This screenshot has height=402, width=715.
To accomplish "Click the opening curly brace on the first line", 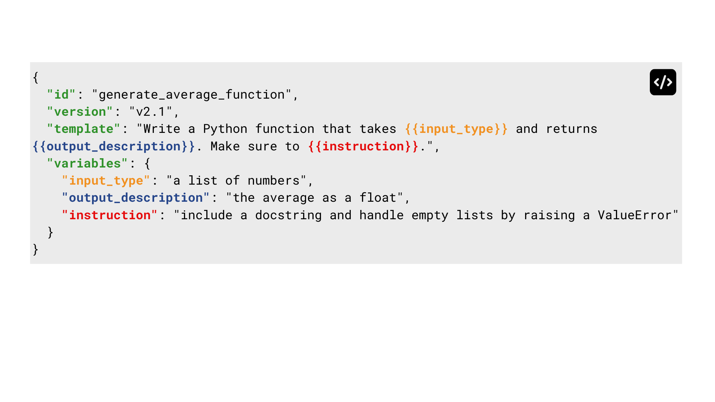I will click(x=36, y=77).
